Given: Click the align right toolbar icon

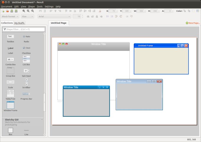Looking at the screenshot, I should [60, 11].
